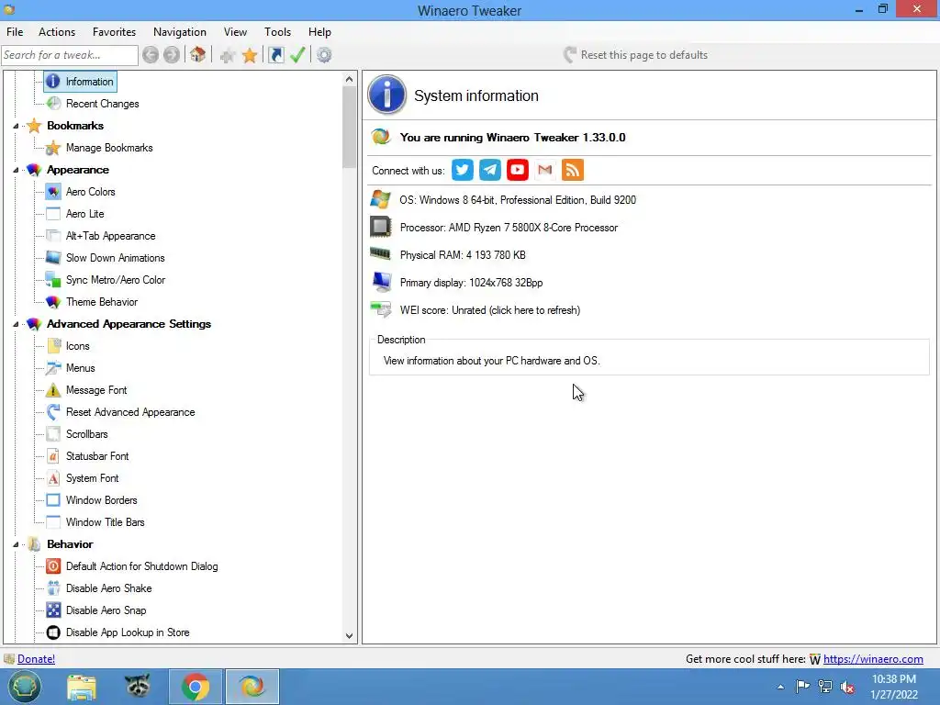Click the RAM module icon

[x=381, y=254]
